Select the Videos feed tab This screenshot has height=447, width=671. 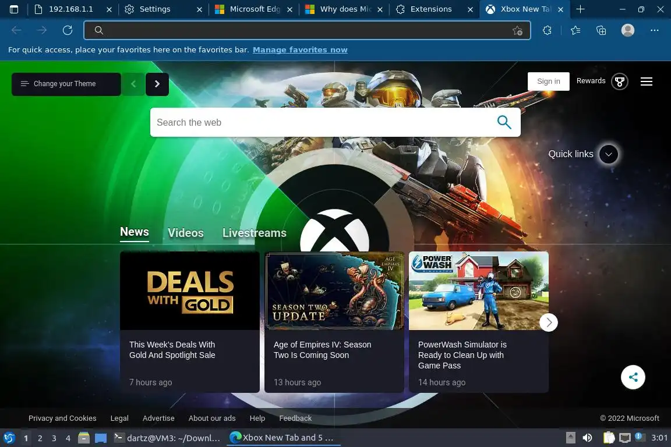[186, 233]
